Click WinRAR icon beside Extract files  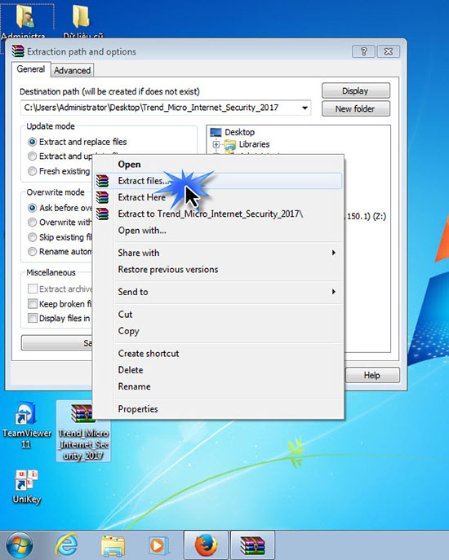point(102,181)
